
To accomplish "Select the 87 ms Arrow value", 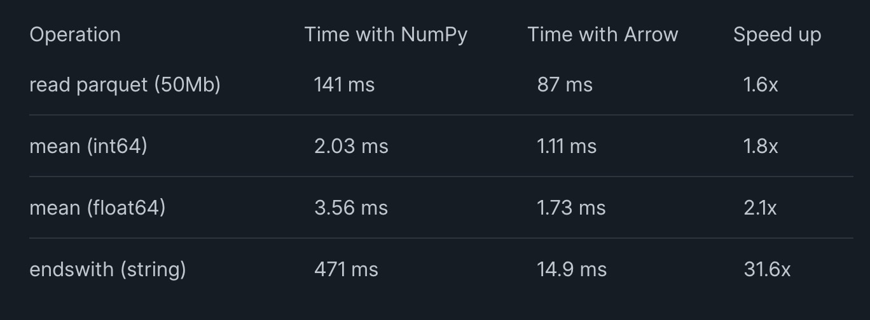I will [x=565, y=84].
